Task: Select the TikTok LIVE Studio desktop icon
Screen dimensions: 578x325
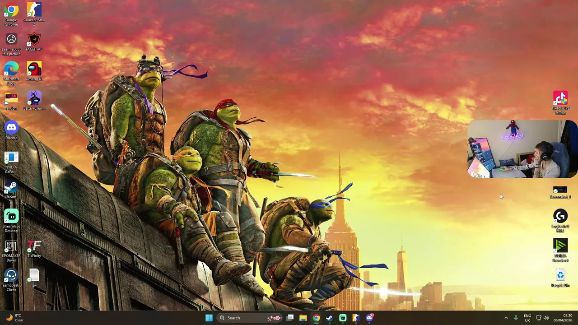Action: (x=560, y=103)
